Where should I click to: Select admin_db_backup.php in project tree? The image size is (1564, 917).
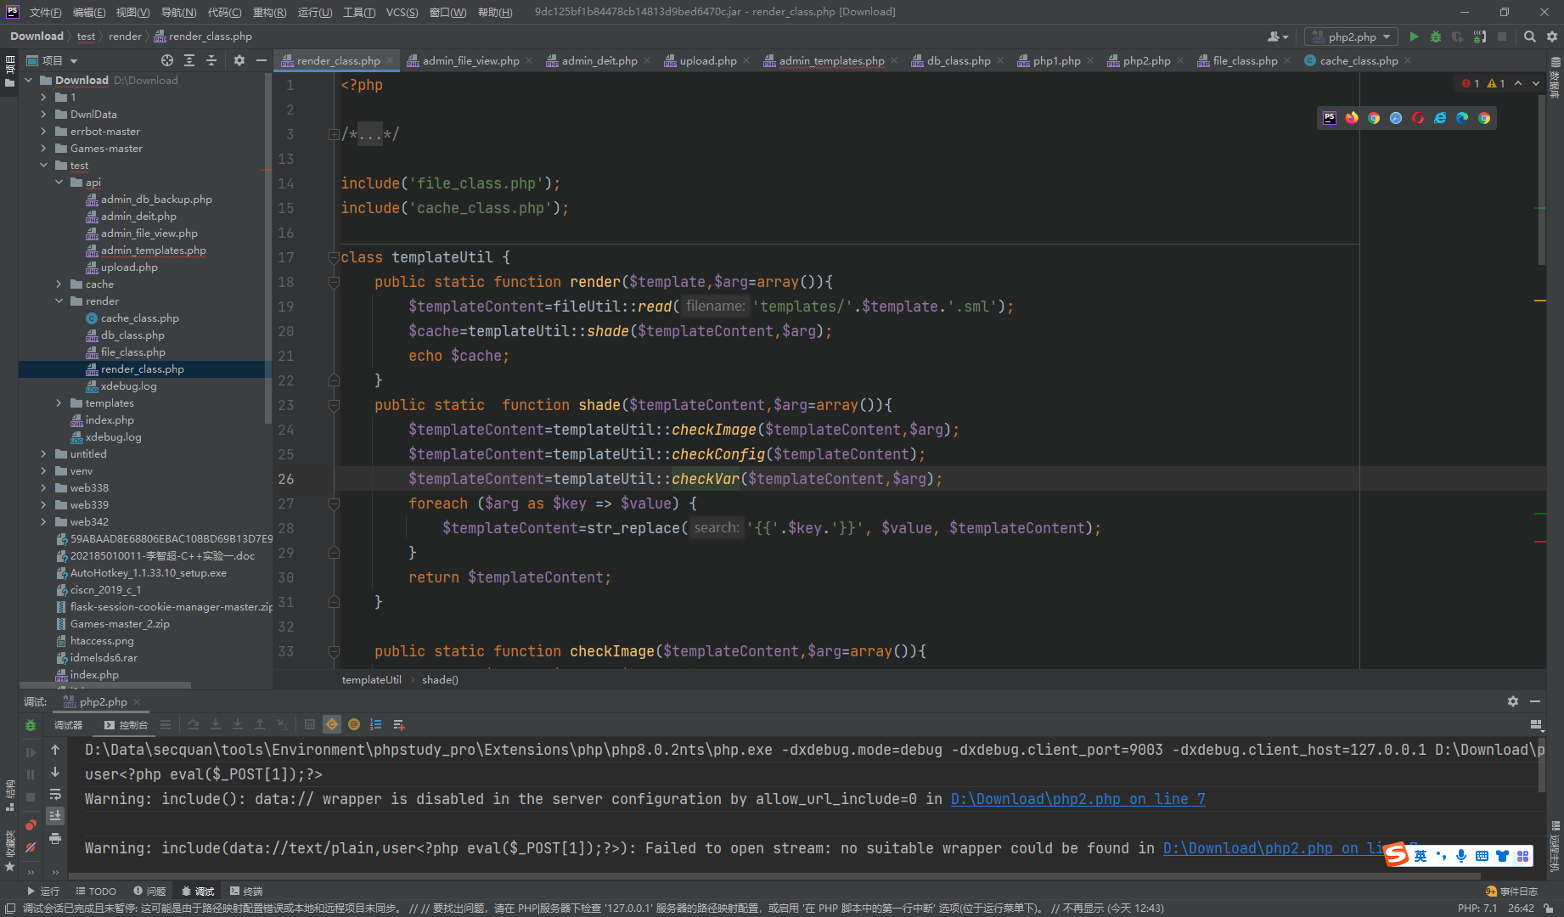(156, 200)
